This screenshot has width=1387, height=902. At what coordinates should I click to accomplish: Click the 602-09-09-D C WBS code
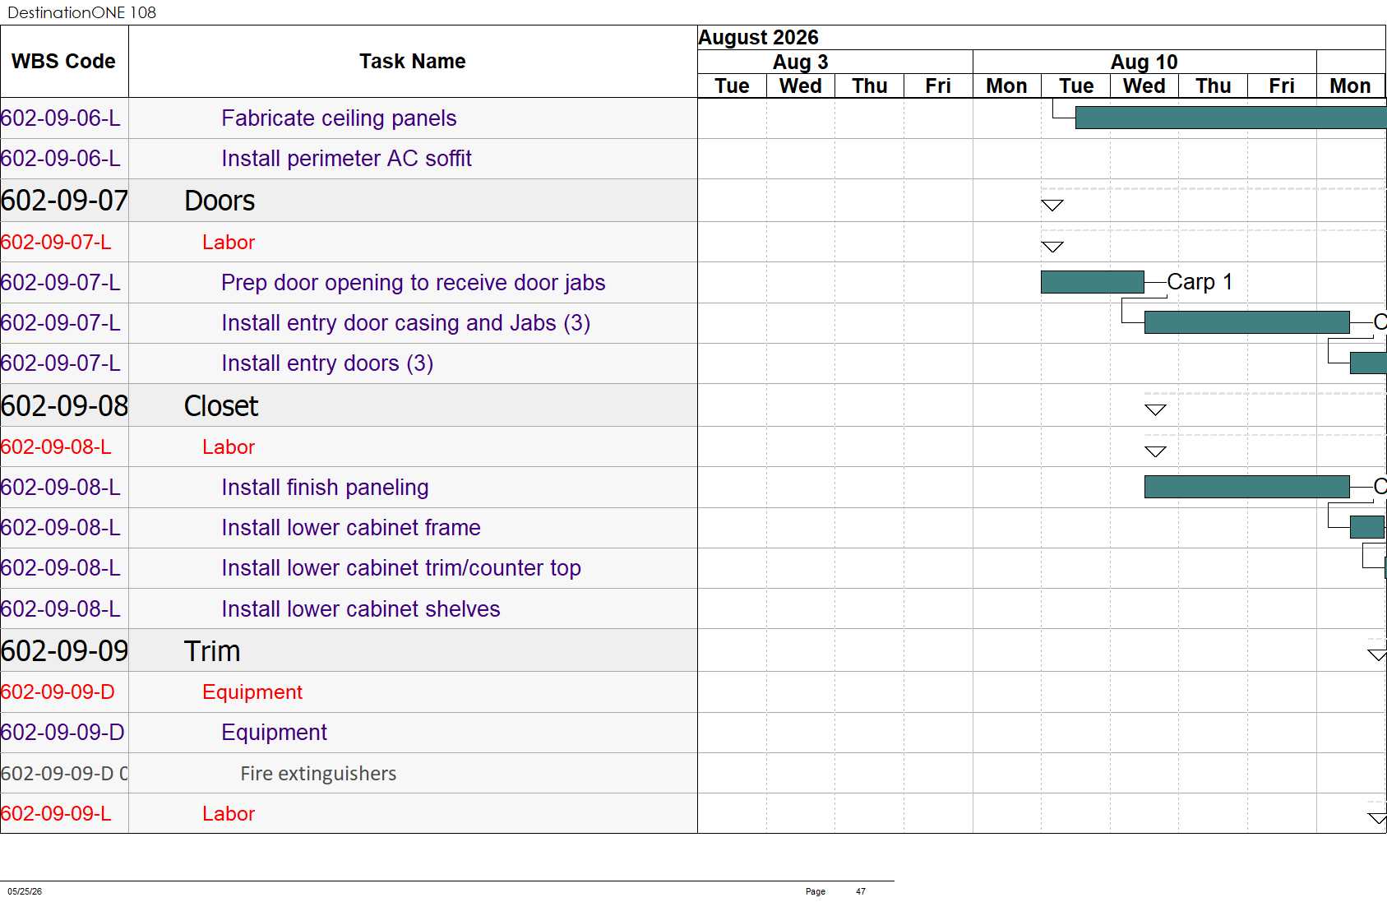click(64, 774)
